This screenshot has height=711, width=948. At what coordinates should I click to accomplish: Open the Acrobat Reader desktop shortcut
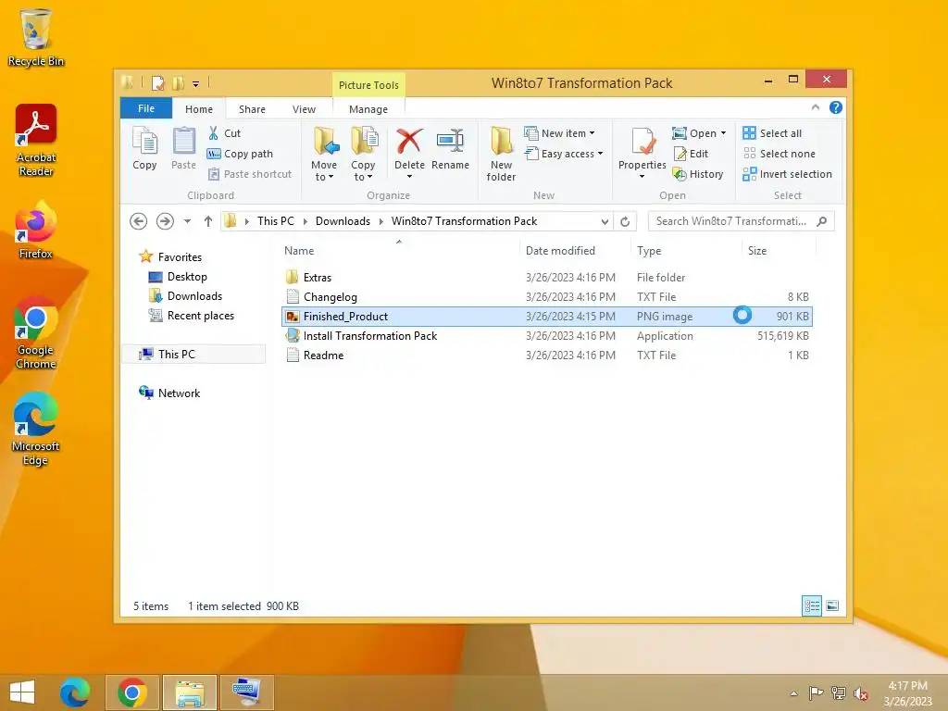pyautogui.click(x=36, y=140)
